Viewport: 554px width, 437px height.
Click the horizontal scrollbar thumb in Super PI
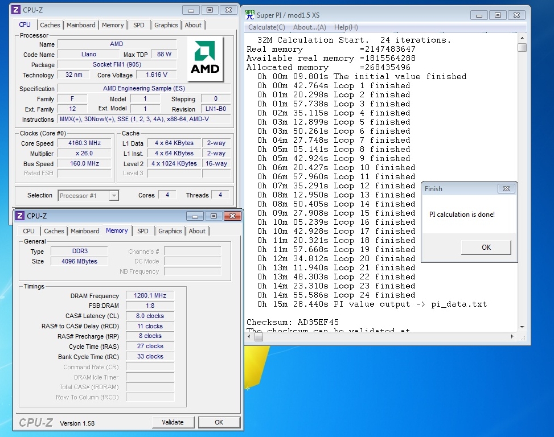(x=258, y=337)
